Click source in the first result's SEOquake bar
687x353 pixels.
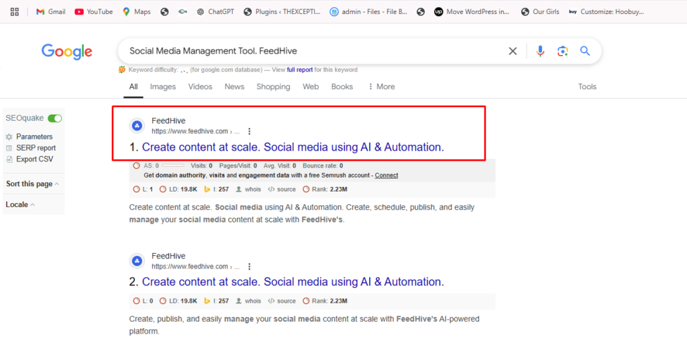coord(282,190)
